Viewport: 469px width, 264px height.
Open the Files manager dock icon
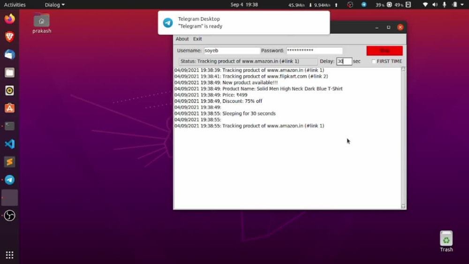click(9, 73)
